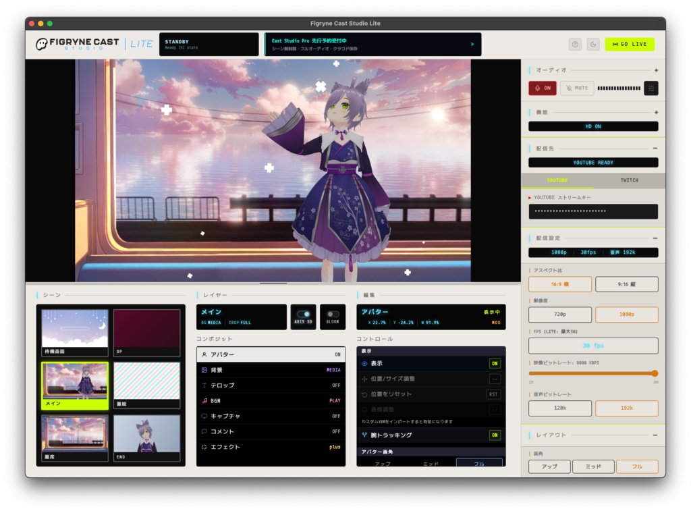Select ミッド in アバター画角
691x511 pixels.
431,463
